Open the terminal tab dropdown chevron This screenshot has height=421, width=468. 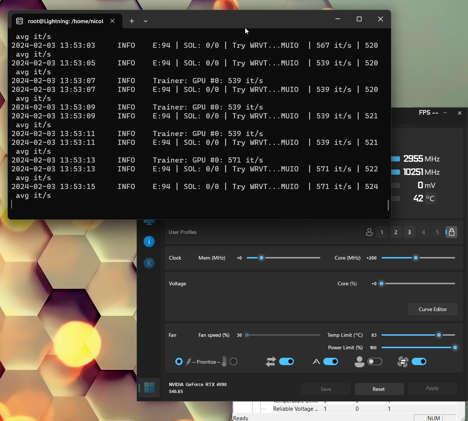tap(146, 21)
